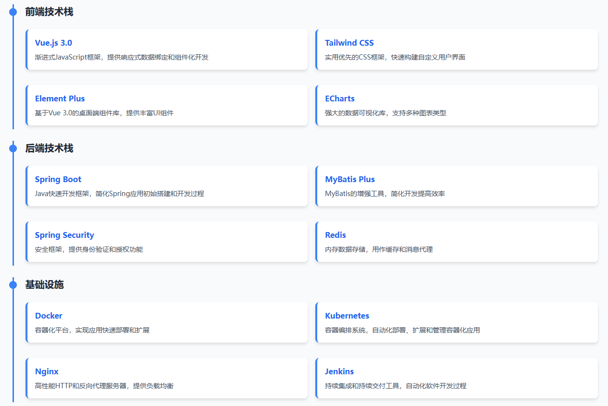Click description 实用优先的CSS框架 under Tailwind

[x=395, y=57]
